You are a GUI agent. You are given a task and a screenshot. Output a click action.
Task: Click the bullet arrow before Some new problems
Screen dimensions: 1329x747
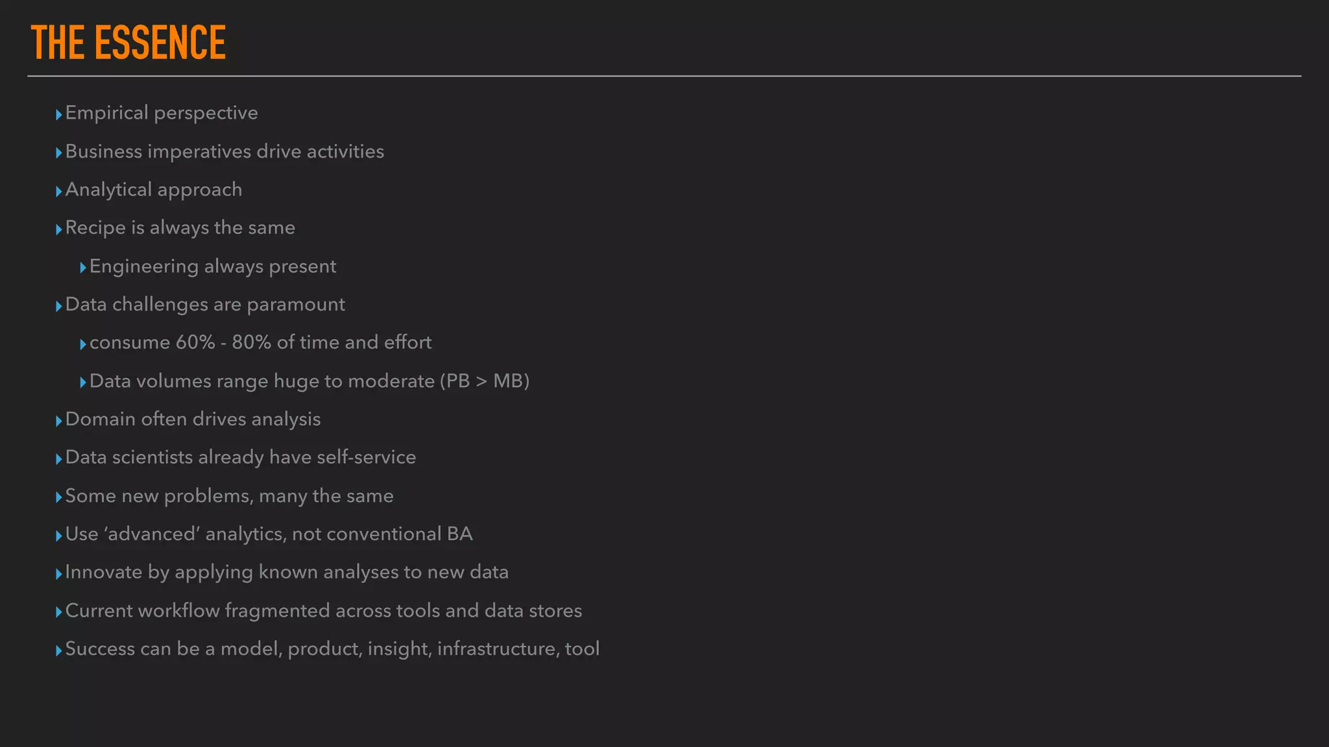click(59, 497)
